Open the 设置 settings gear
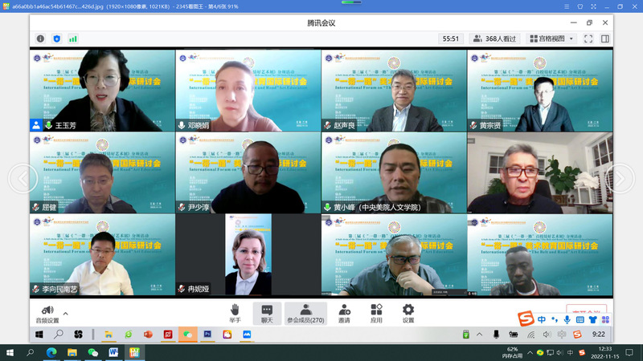 [408, 312]
